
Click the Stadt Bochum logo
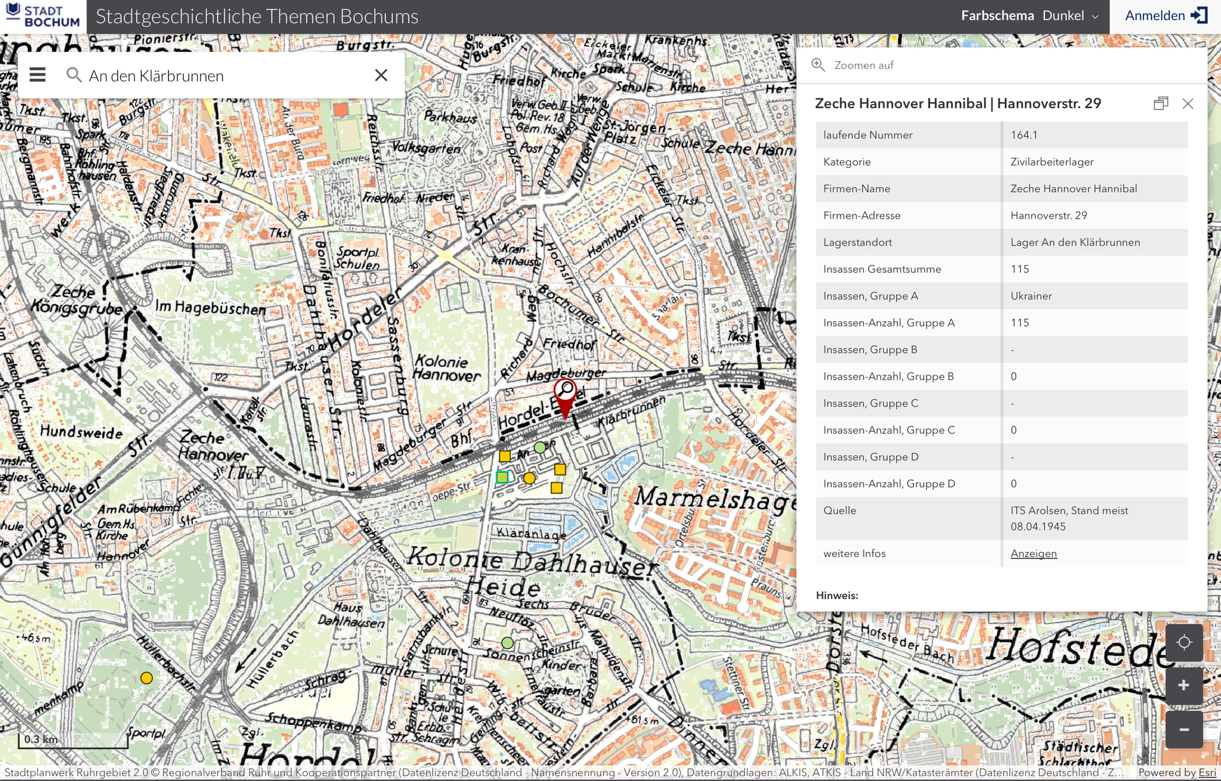point(43,16)
